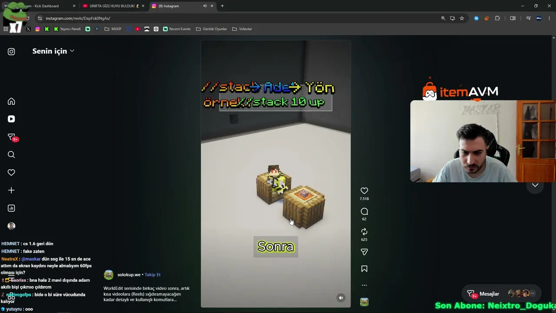This screenshot has width=556, height=313.
Task: Click the install app icon in address bar
Action: pyautogui.click(x=453, y=18)
